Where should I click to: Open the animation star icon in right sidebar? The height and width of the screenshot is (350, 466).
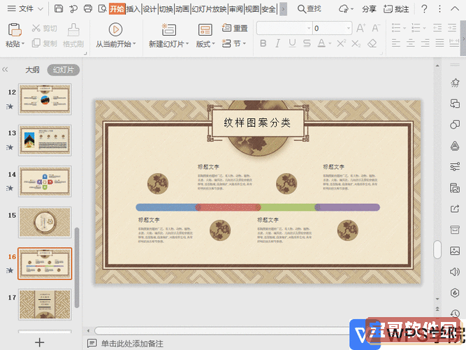(x=455, y=83)
